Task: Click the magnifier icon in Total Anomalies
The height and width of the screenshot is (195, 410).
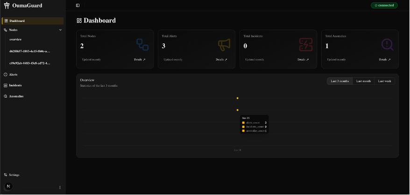Action: 387,45
